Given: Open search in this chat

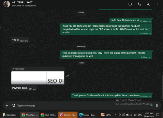Looking at the screenshot, I should [148, 4].
